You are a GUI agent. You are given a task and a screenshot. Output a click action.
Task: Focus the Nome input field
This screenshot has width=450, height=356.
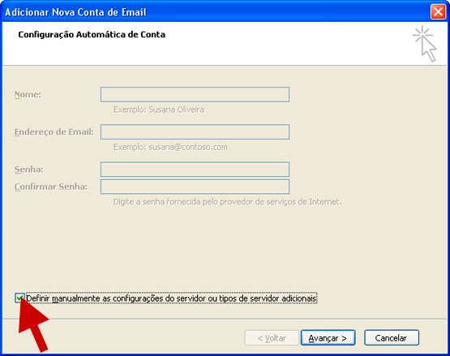[x=195, y=94]
